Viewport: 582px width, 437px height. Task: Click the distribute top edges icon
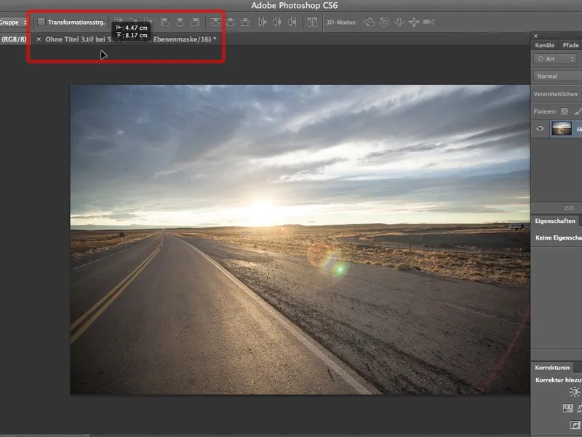215,23
